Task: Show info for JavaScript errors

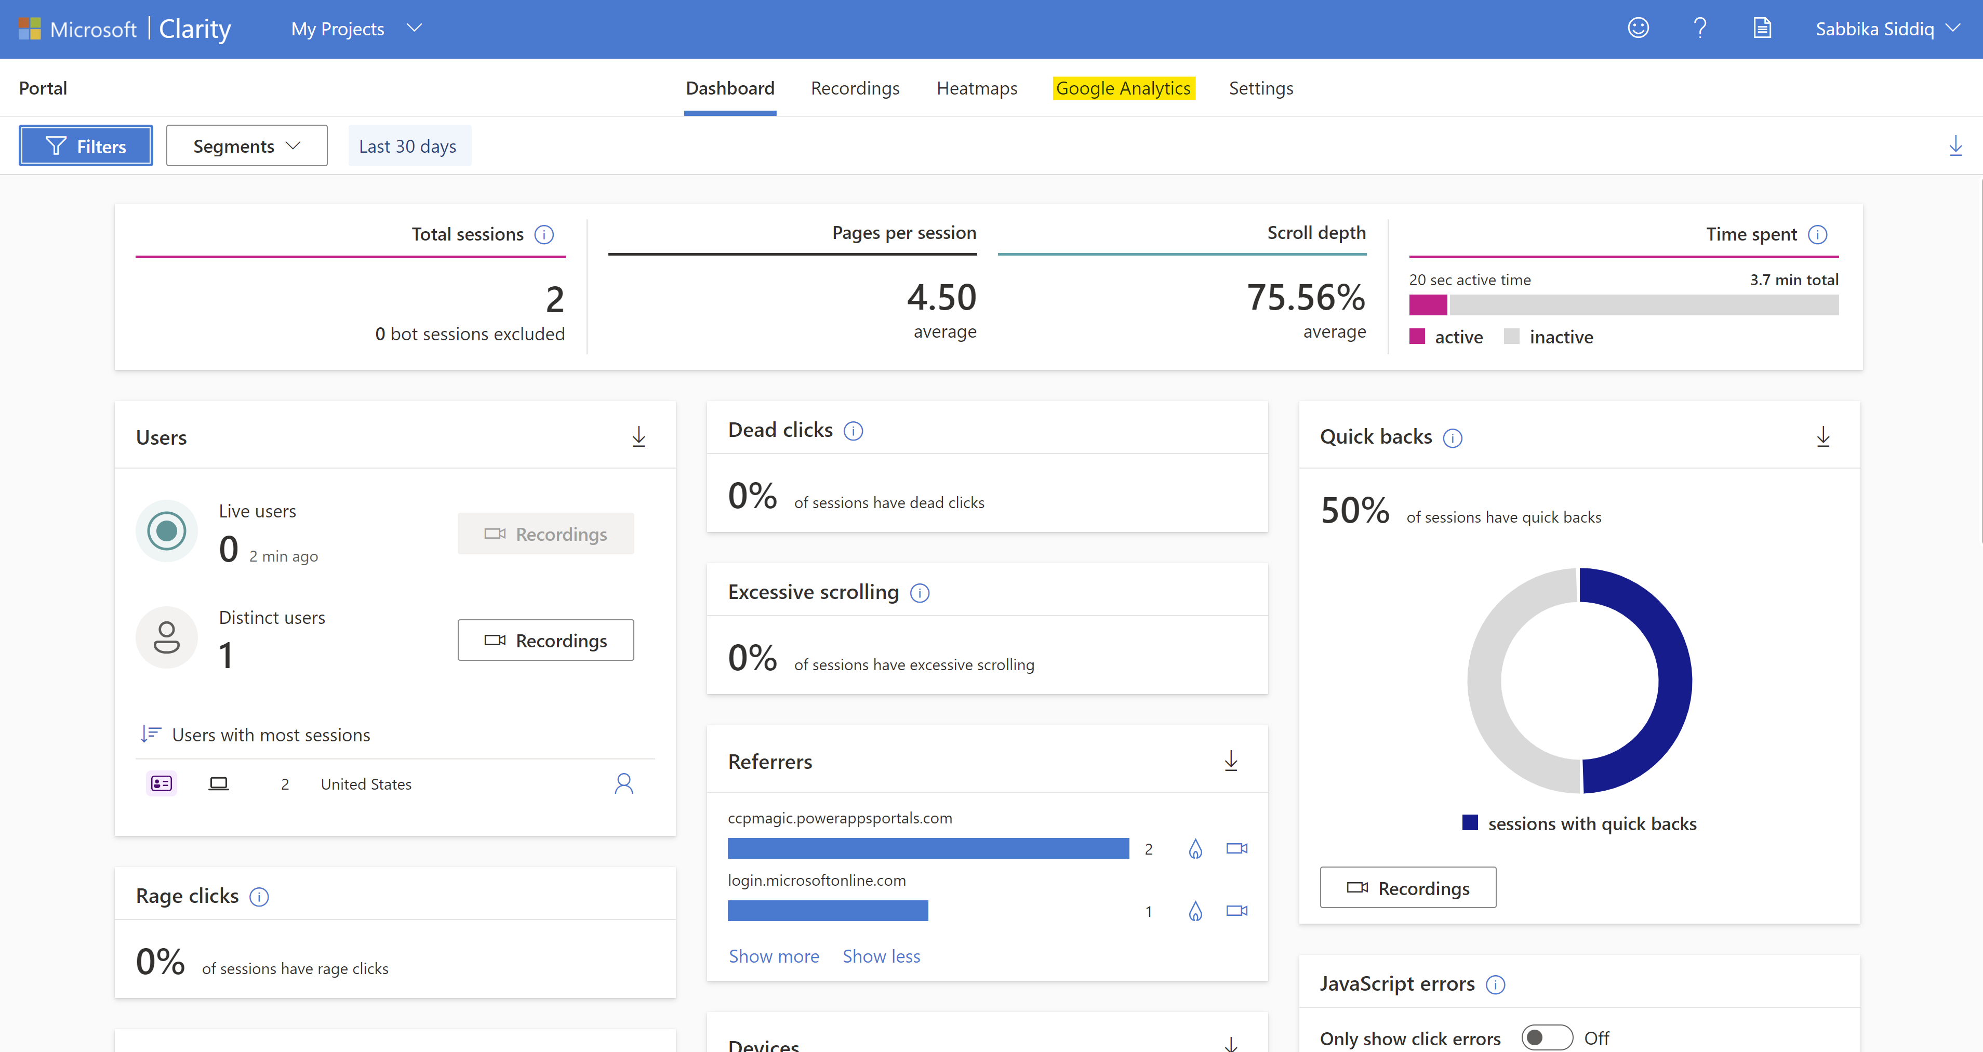Action: pyautogui.click(x=1496, y=984)
